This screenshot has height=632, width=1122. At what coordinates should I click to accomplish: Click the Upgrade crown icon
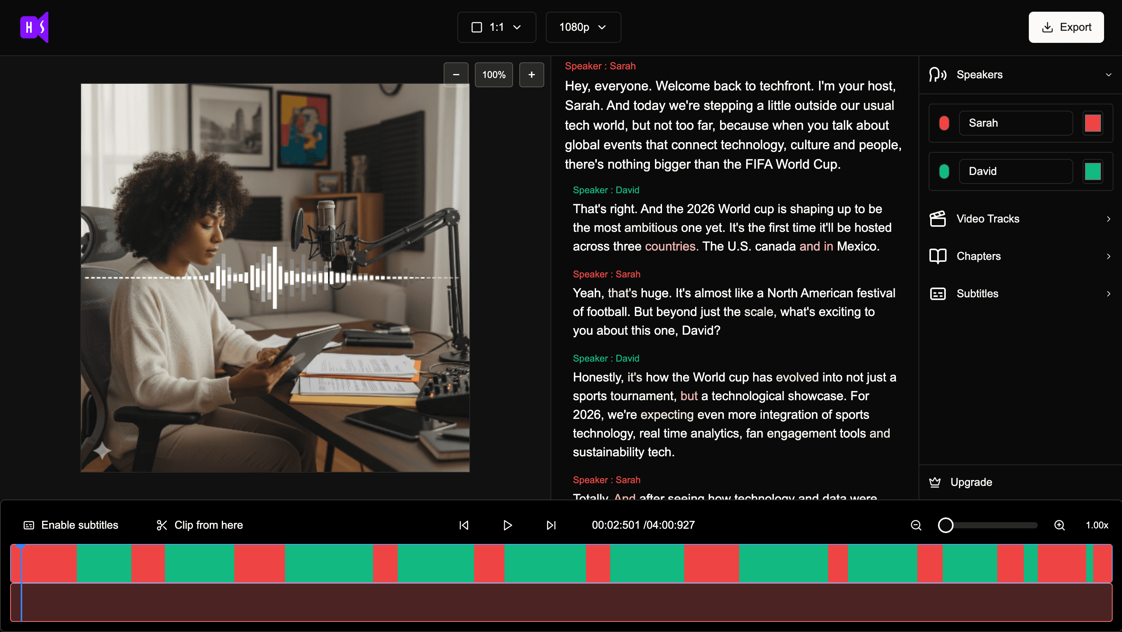936,482
